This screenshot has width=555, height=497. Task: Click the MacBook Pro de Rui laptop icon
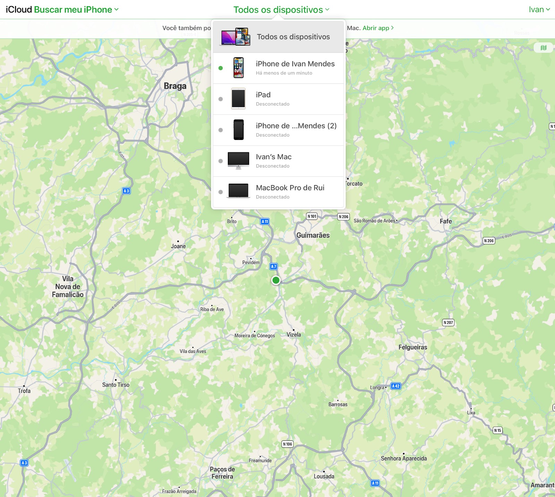(238, 191)
